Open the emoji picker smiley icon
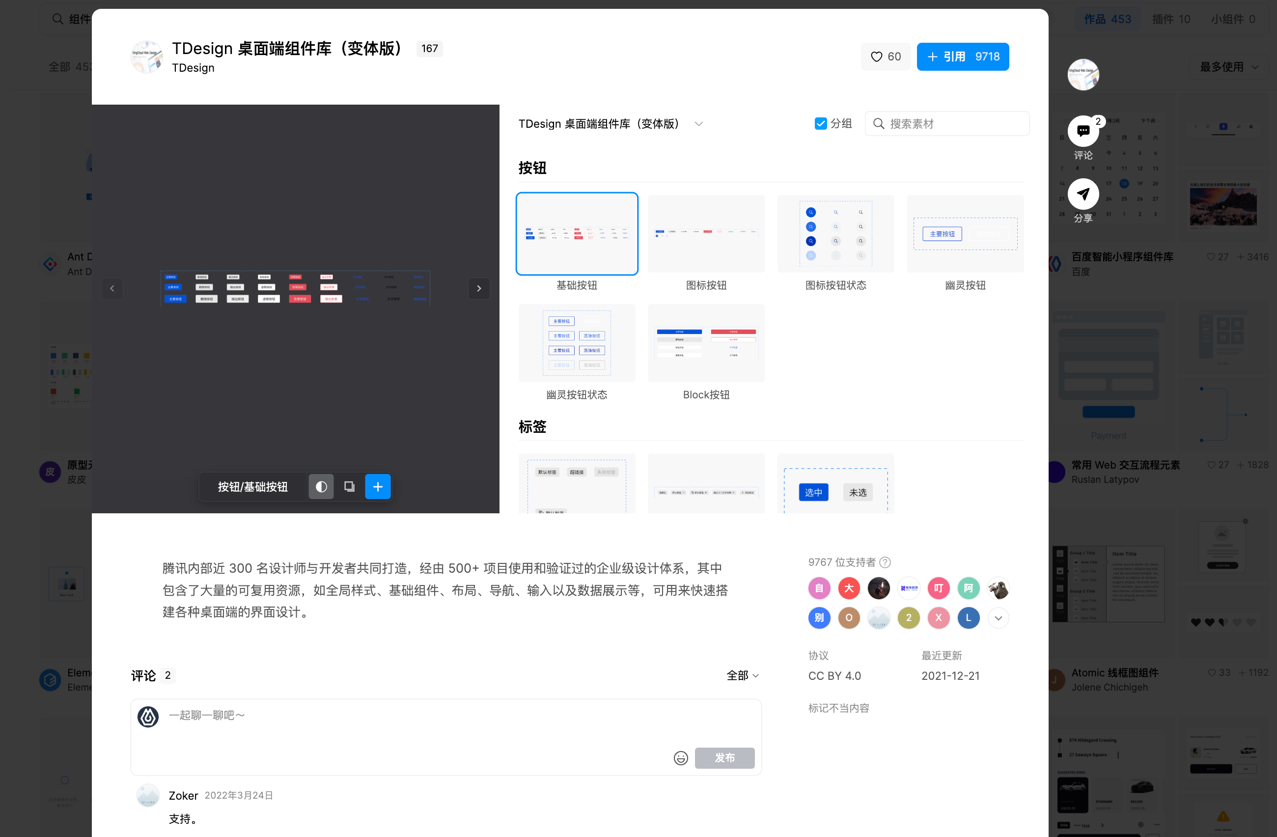This screenshot has width=1277, height=837. 681,758
